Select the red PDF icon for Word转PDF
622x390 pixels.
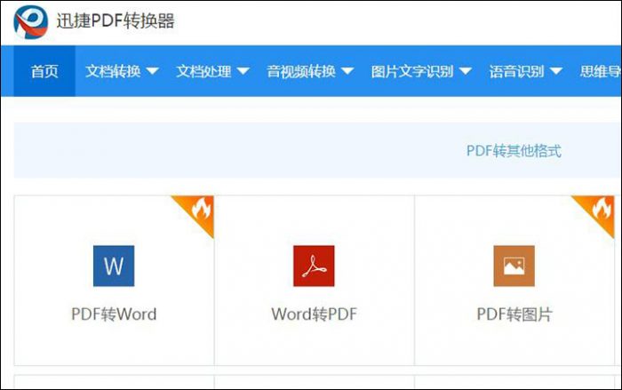click(x=314, y=266)
